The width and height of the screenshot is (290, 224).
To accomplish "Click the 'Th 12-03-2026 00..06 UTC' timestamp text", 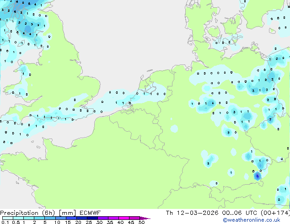I will point(212,213).
